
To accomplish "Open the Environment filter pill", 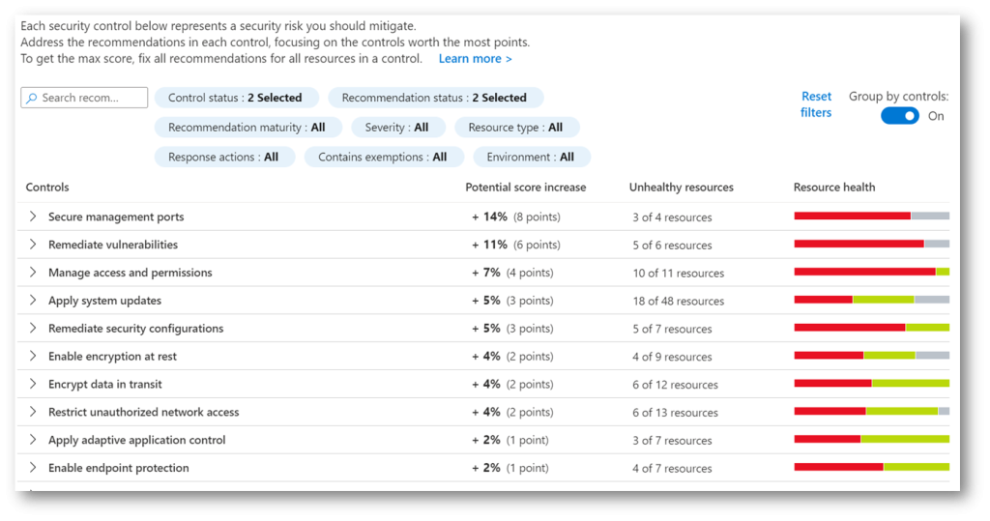I will [x=532, y=157].
